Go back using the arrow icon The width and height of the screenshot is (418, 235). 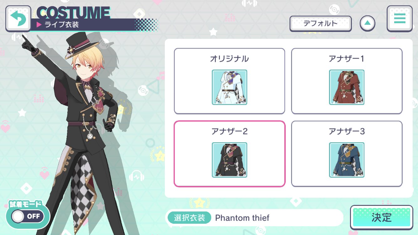(18, 19)
